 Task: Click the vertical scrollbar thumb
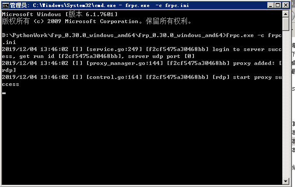pyautogui.click(x=286, y=24)
